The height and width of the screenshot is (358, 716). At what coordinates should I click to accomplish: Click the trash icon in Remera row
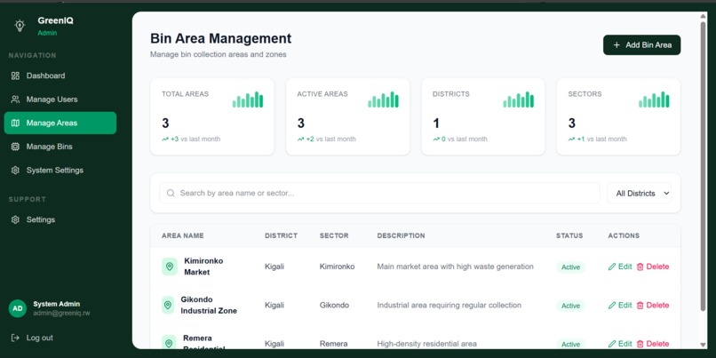tap(640, 344)
